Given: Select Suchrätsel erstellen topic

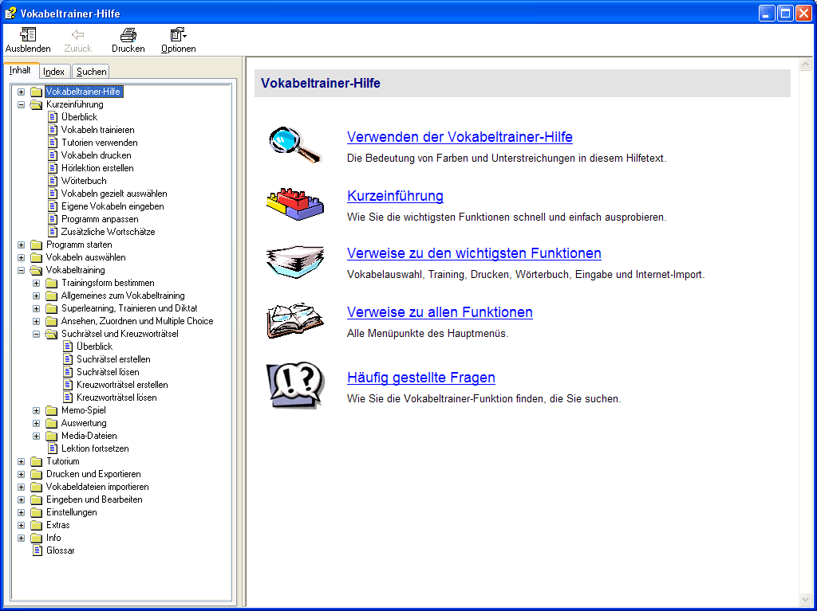Looking at the screenshot, I should tap(113, 359).
